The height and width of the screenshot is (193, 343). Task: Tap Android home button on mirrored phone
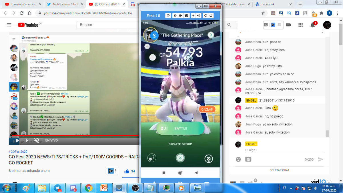pyautogui.click(x=180, y=173)
